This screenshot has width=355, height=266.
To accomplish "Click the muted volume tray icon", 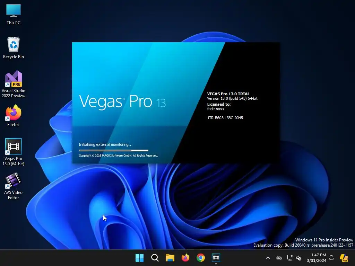I will coord(299,258).
